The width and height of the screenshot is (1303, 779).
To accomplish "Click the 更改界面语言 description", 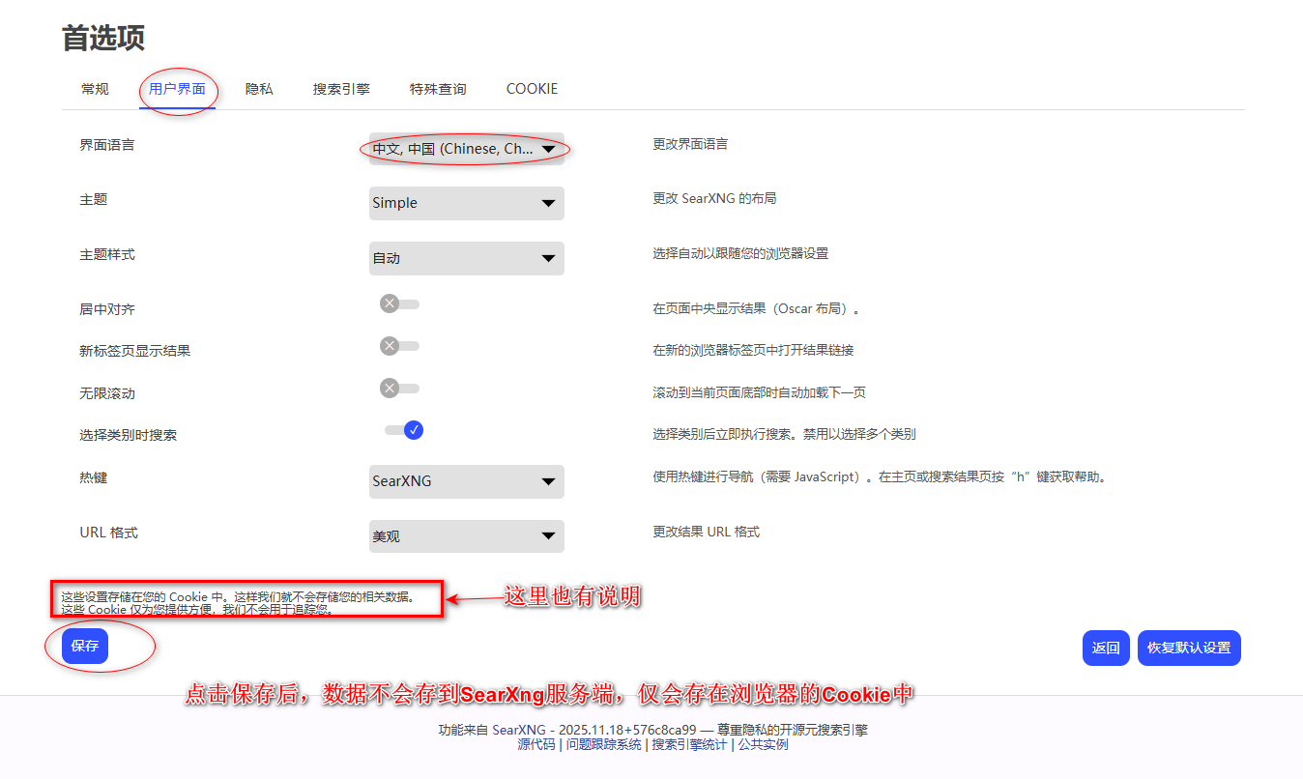I will tap(690, 144).
